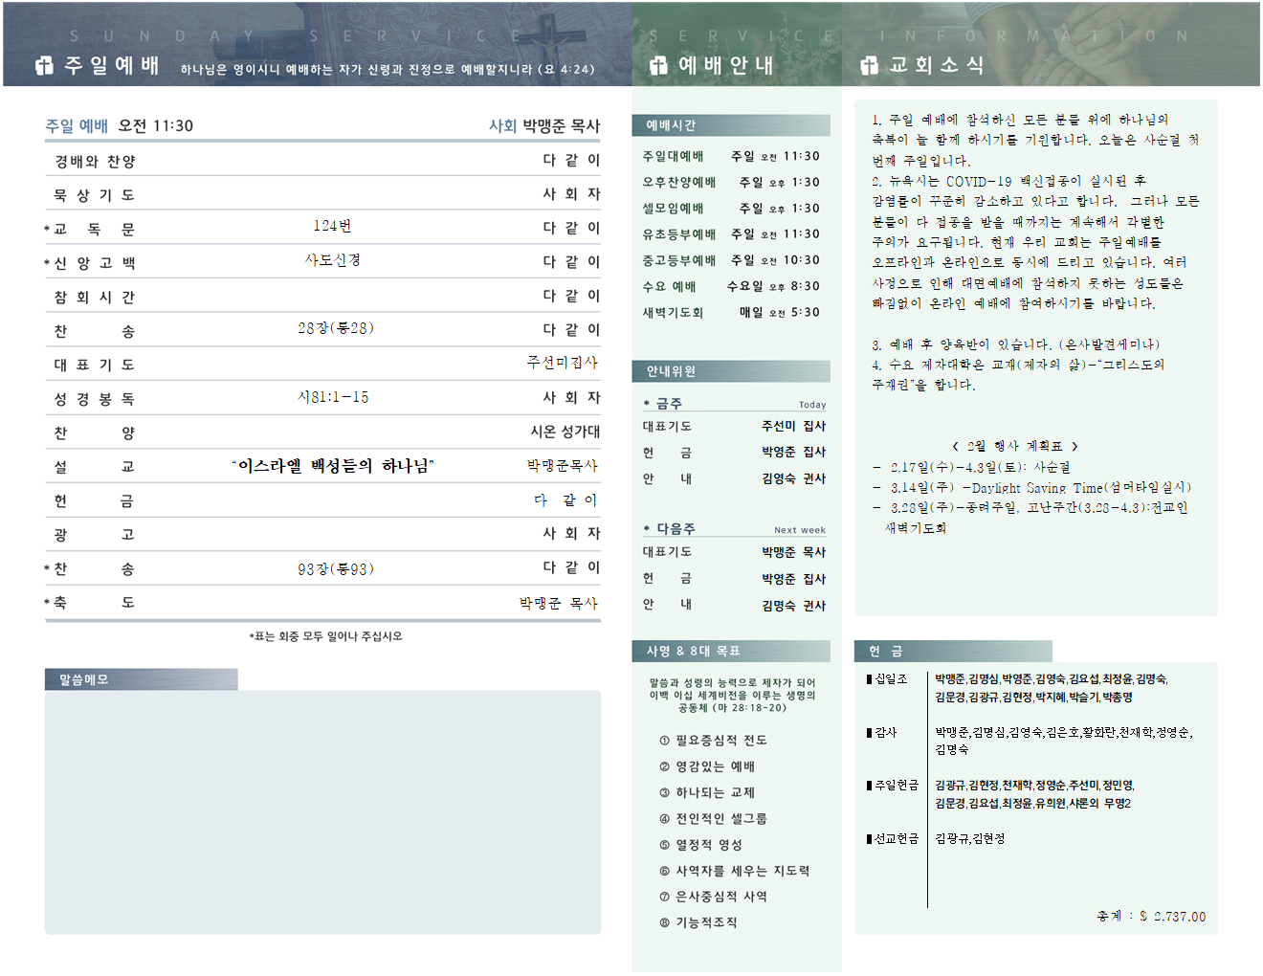Viewport: 1263px width, 976px height.
Task: Click the '주일헌금' offering category
Action: click(x=893, y=786)
